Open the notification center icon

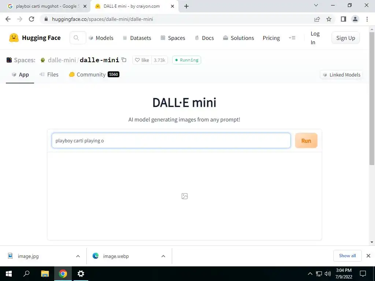[363, 274]
